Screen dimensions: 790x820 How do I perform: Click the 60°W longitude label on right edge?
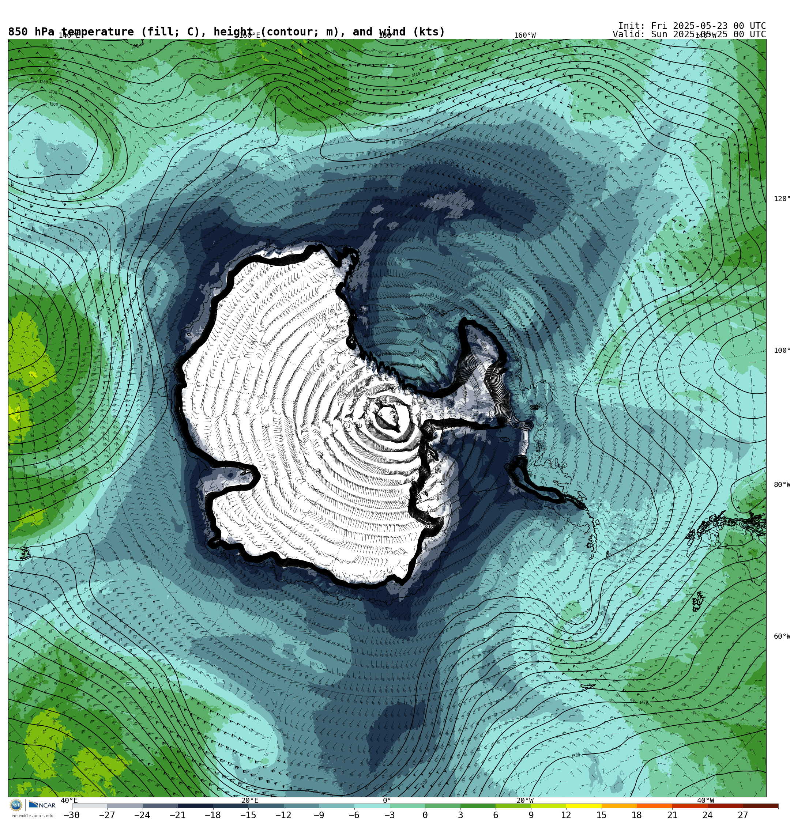click(x=782, y=636)
